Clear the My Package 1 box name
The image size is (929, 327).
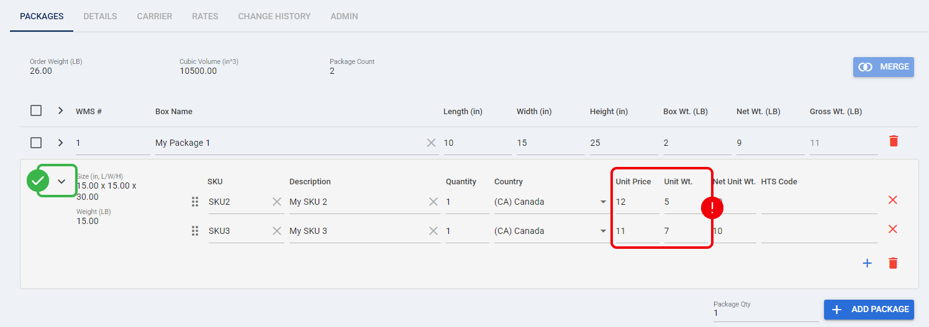[x=432, y=143]
